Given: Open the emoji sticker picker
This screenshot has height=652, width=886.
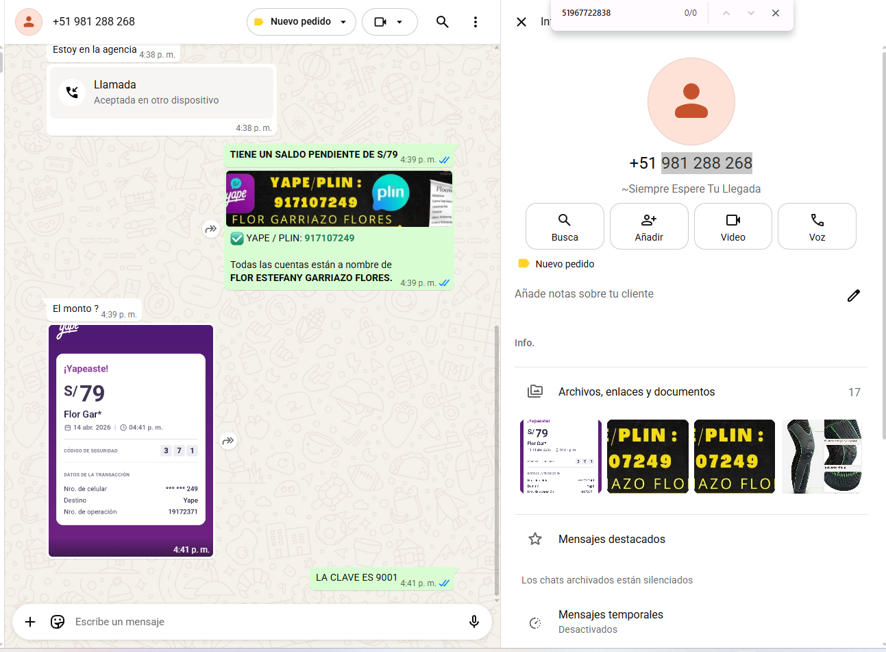Looking at the screenshot, I should click(x=58, y=622).
